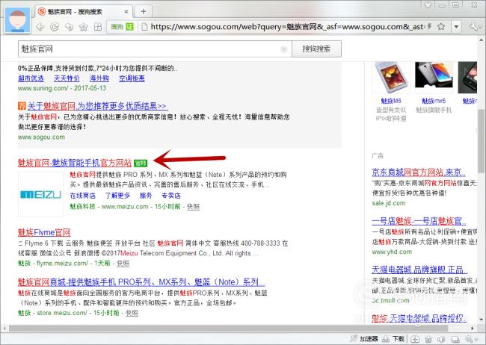Screen dimensions: 486x345
Task: Click the sale.jd.com address text
Action: (389, 203)
